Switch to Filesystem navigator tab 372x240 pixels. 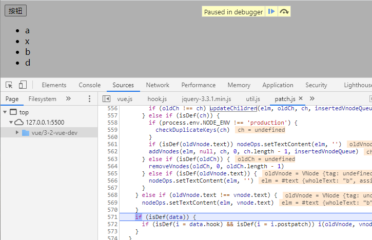tap(42, 98)
